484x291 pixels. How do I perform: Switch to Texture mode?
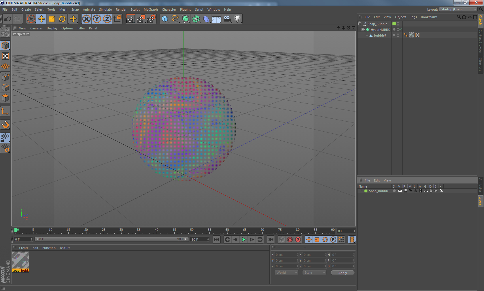tap(5, 56)
